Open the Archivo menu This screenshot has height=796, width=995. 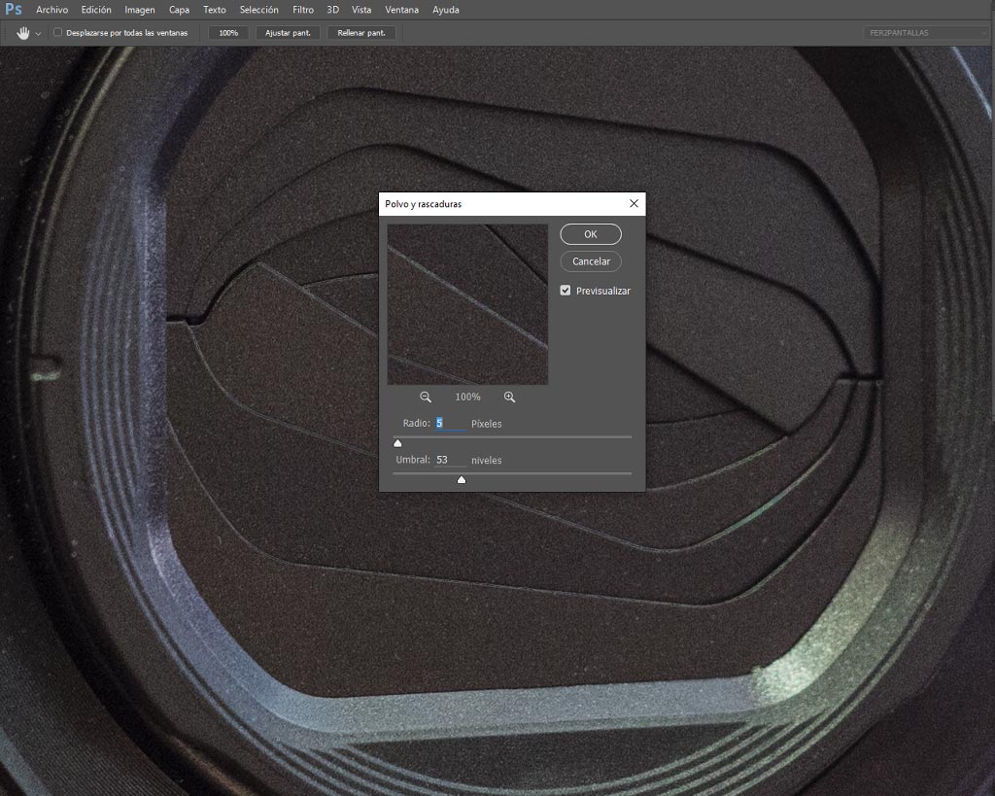52,10
